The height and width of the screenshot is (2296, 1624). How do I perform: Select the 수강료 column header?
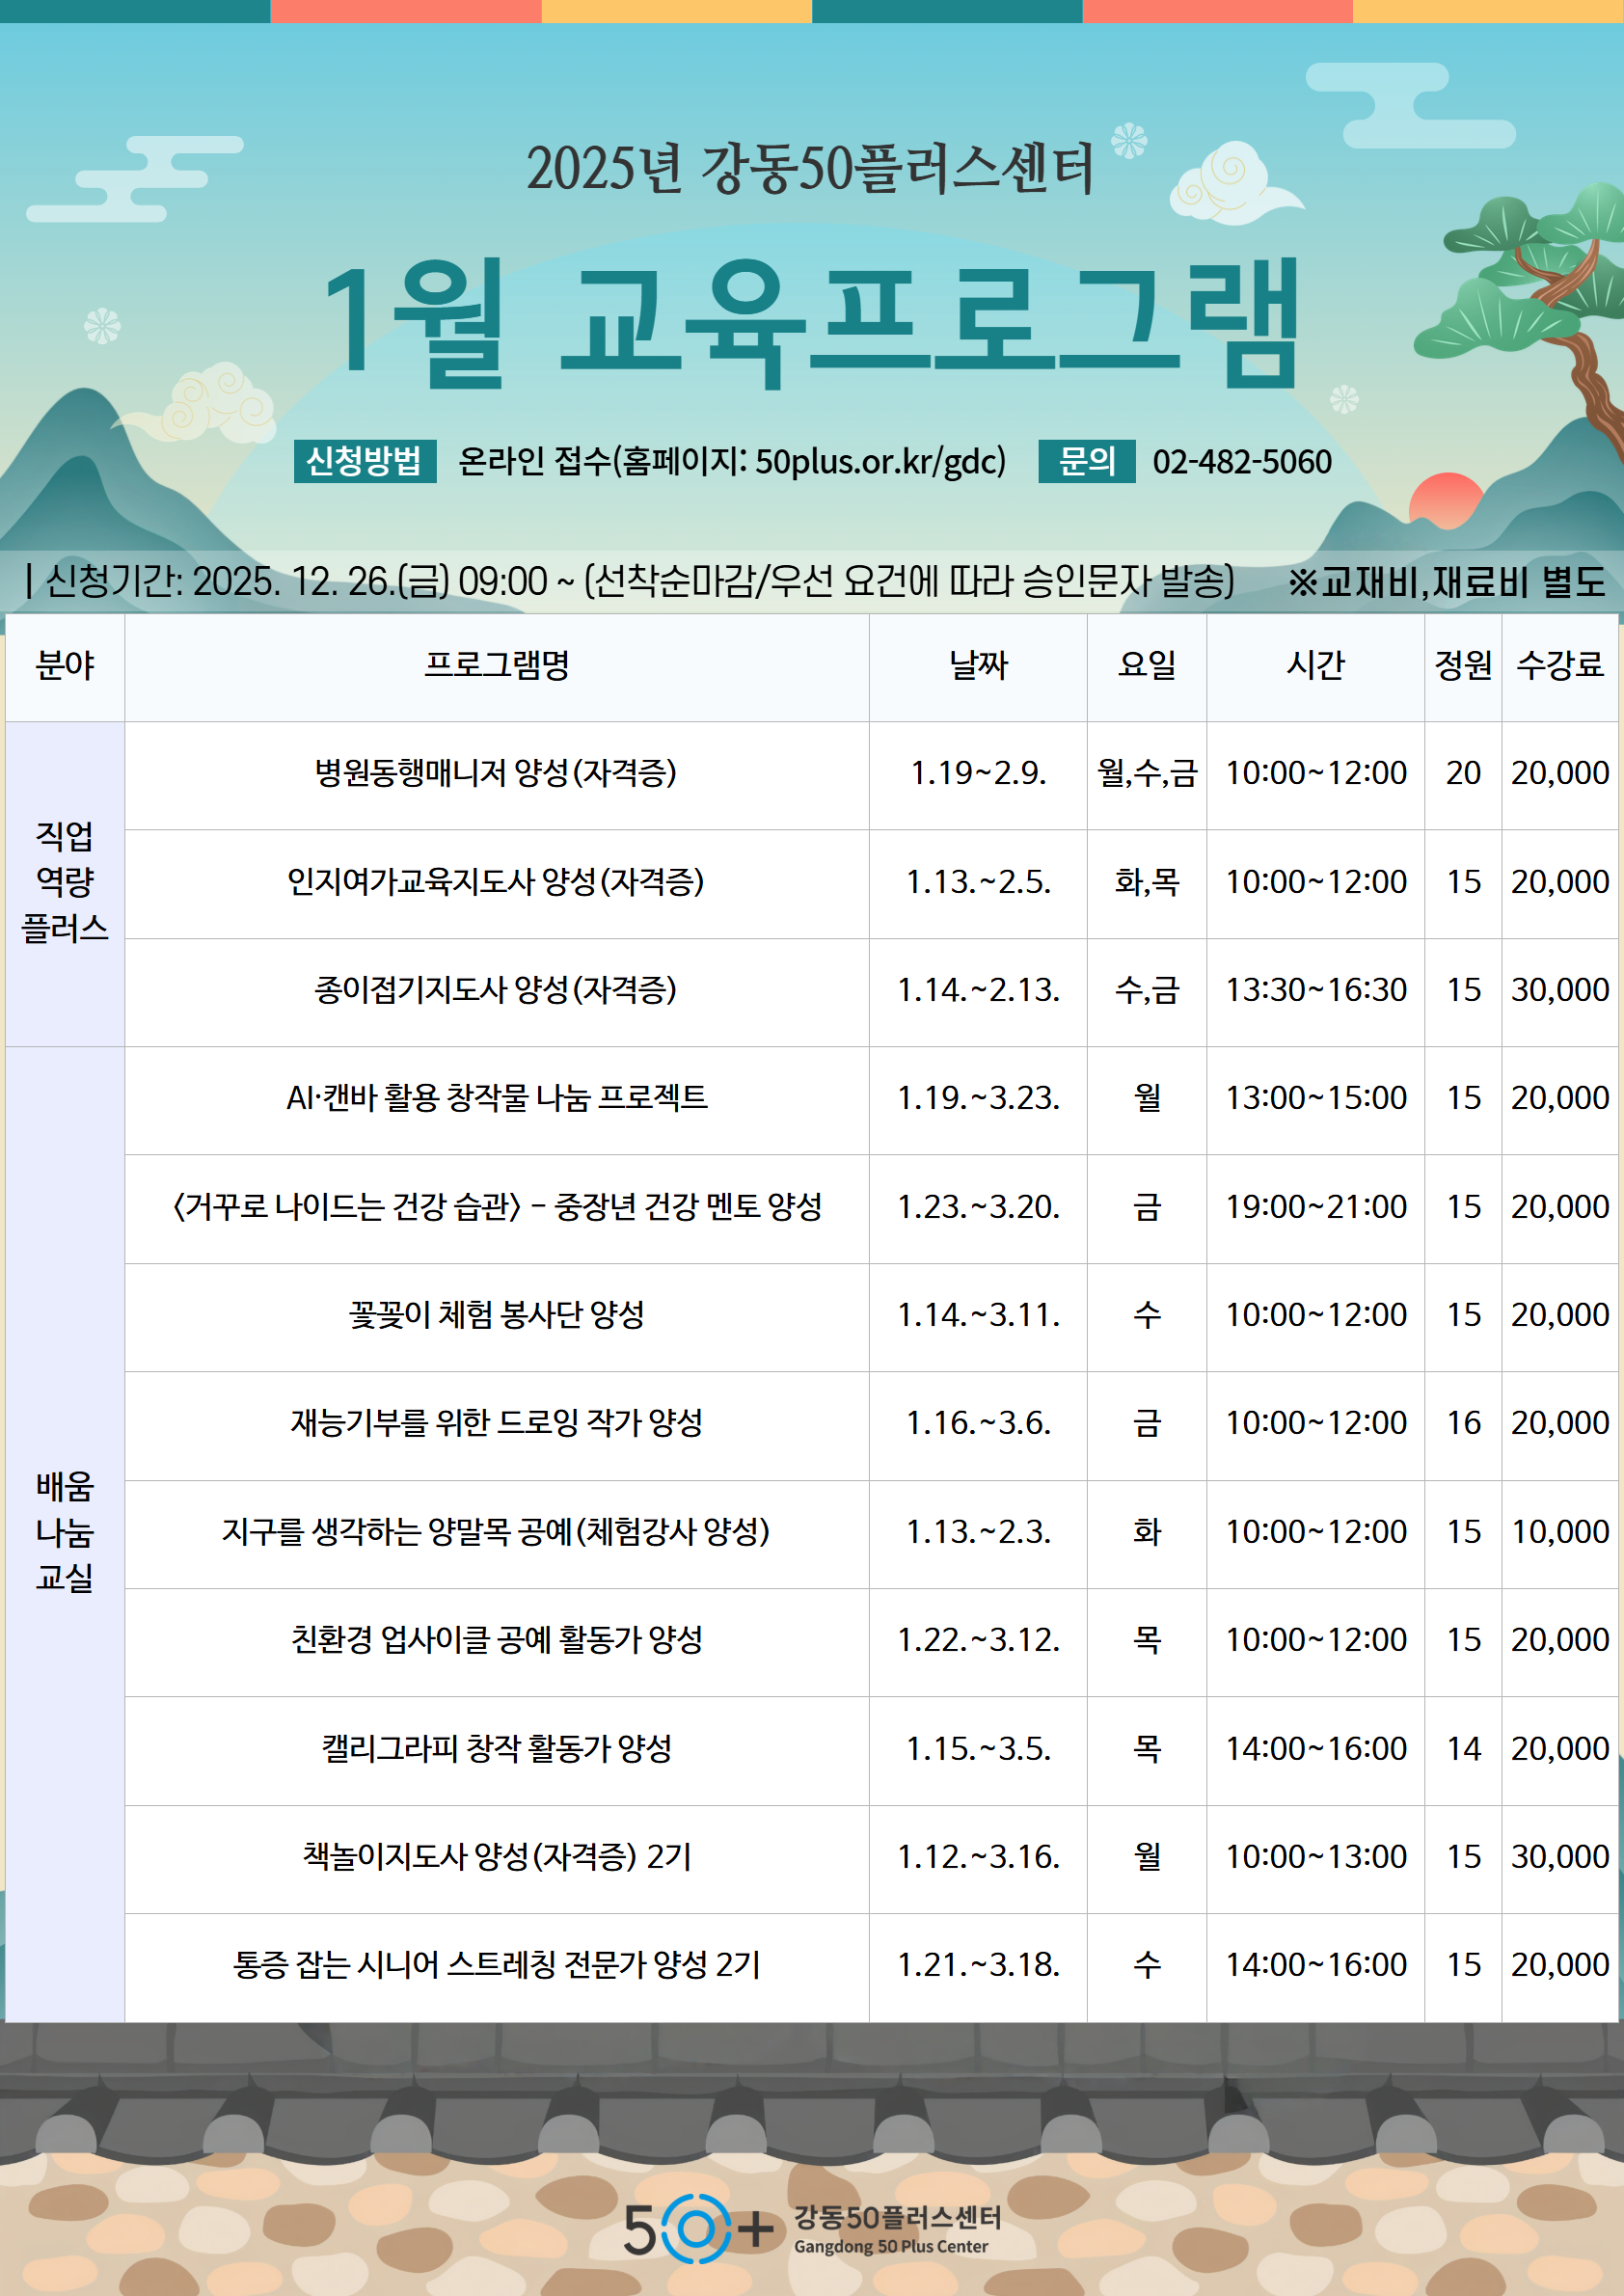point(1559,665)
